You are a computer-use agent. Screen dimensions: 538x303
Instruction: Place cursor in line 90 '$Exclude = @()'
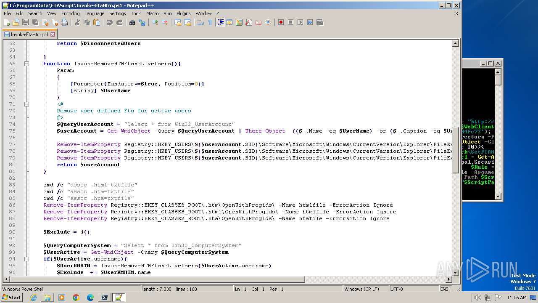click(x=66, y=232)
